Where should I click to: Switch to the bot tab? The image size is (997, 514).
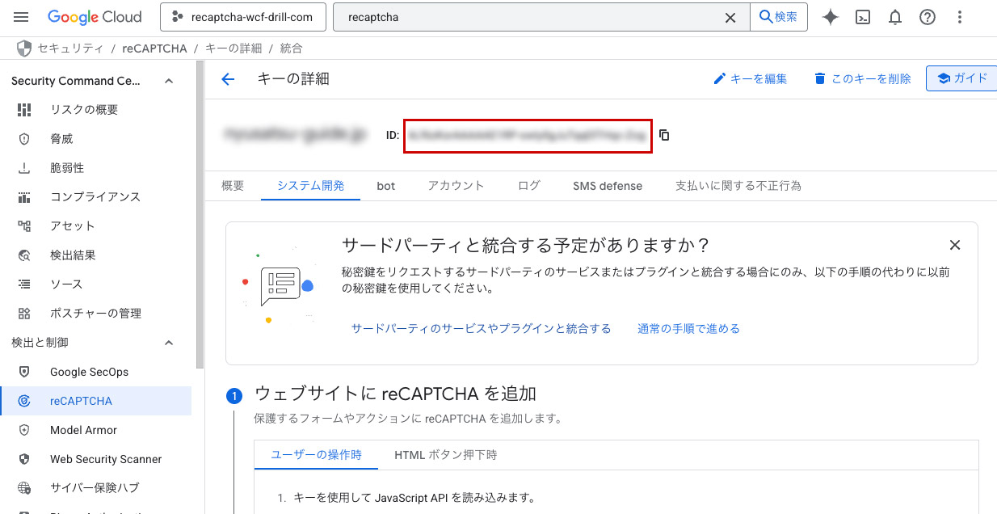click(x=386, y=186)
